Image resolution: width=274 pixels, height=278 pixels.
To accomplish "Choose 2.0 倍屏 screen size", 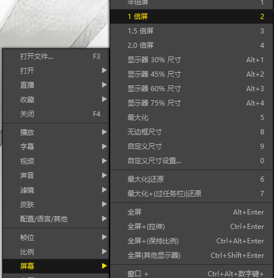I will pyautogui.click(x=192, y=46).
